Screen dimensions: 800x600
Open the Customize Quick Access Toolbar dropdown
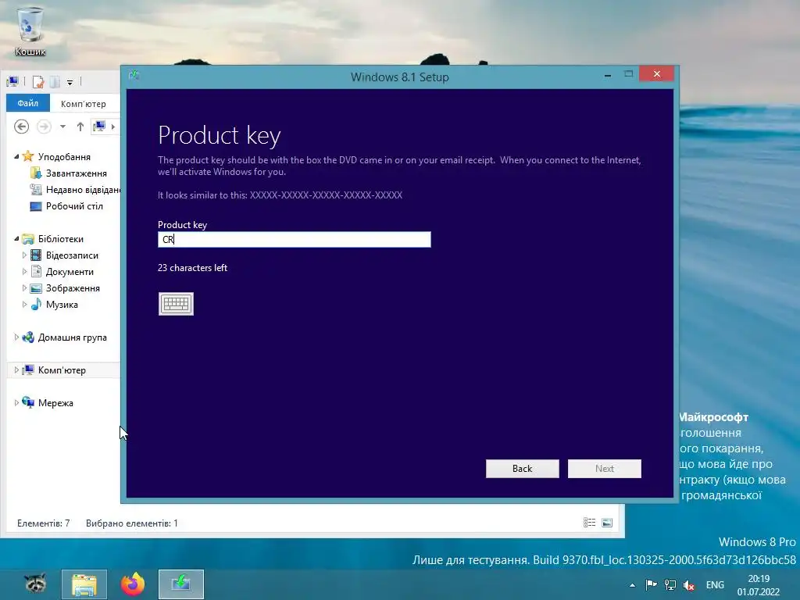coord(70,82)
